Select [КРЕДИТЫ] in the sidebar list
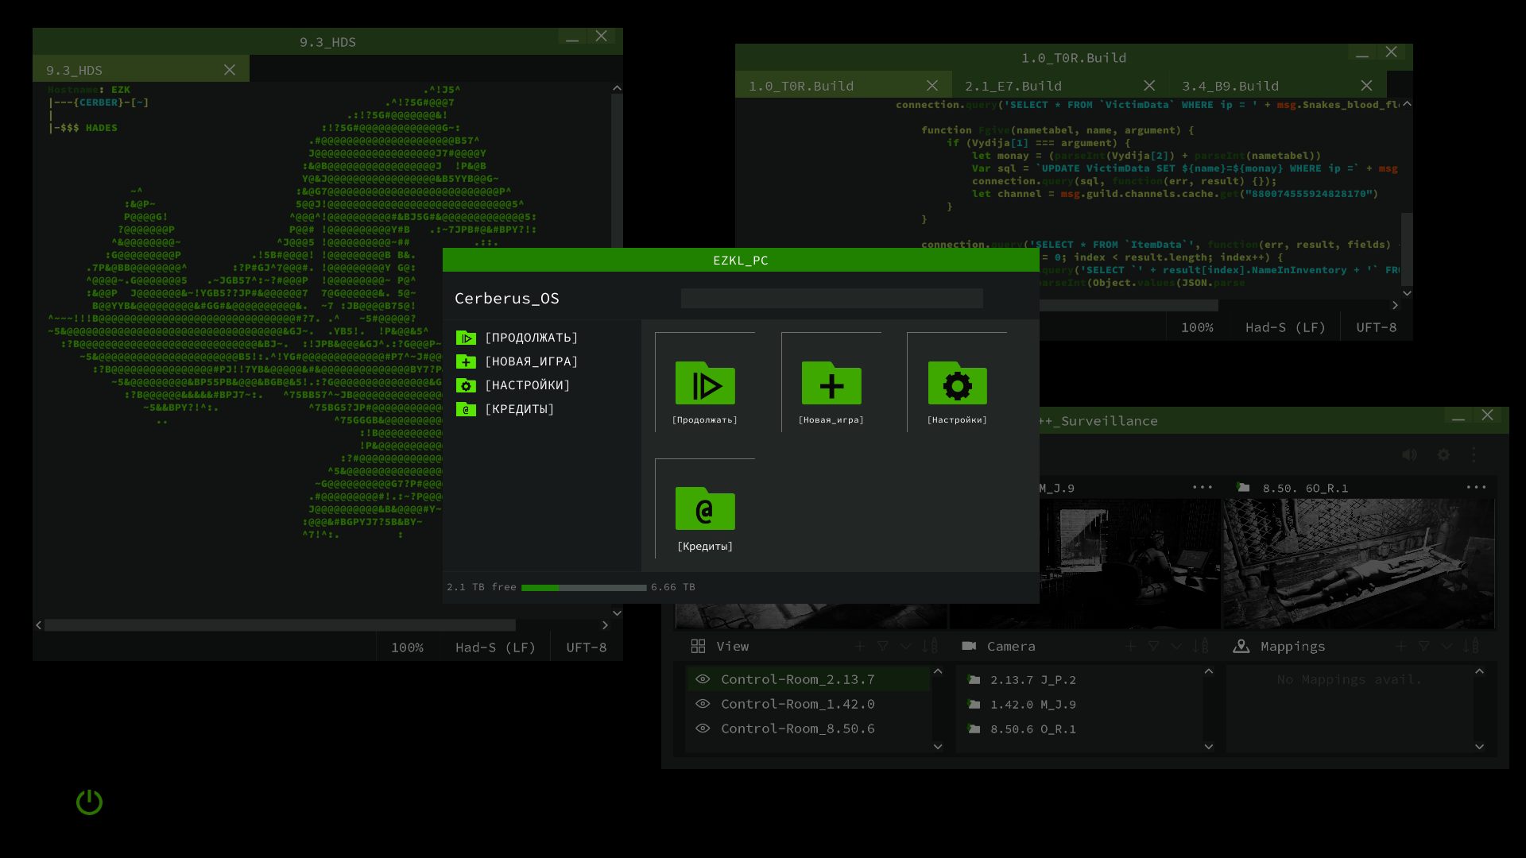 [x=519, y=409]
